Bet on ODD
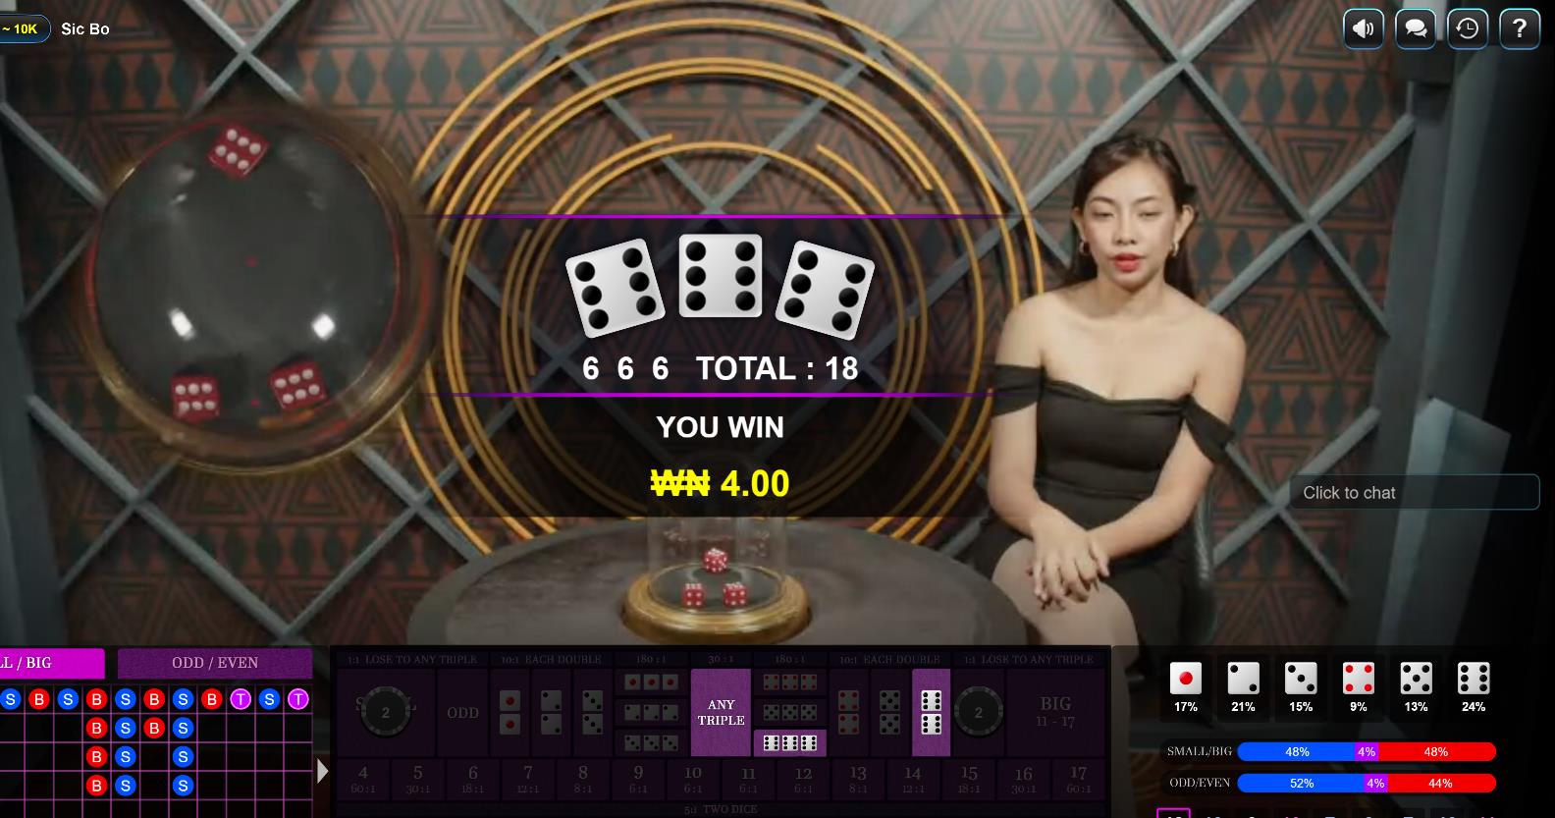 click(x=462, y=712)
